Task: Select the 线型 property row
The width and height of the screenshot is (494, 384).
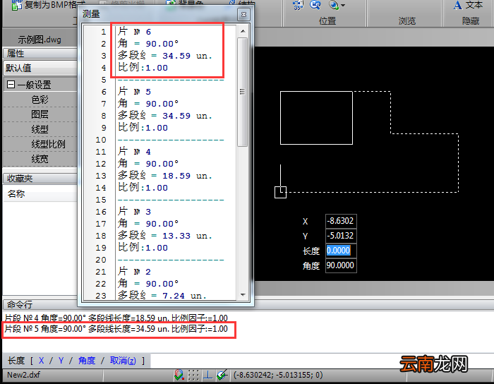Action: 40,129
